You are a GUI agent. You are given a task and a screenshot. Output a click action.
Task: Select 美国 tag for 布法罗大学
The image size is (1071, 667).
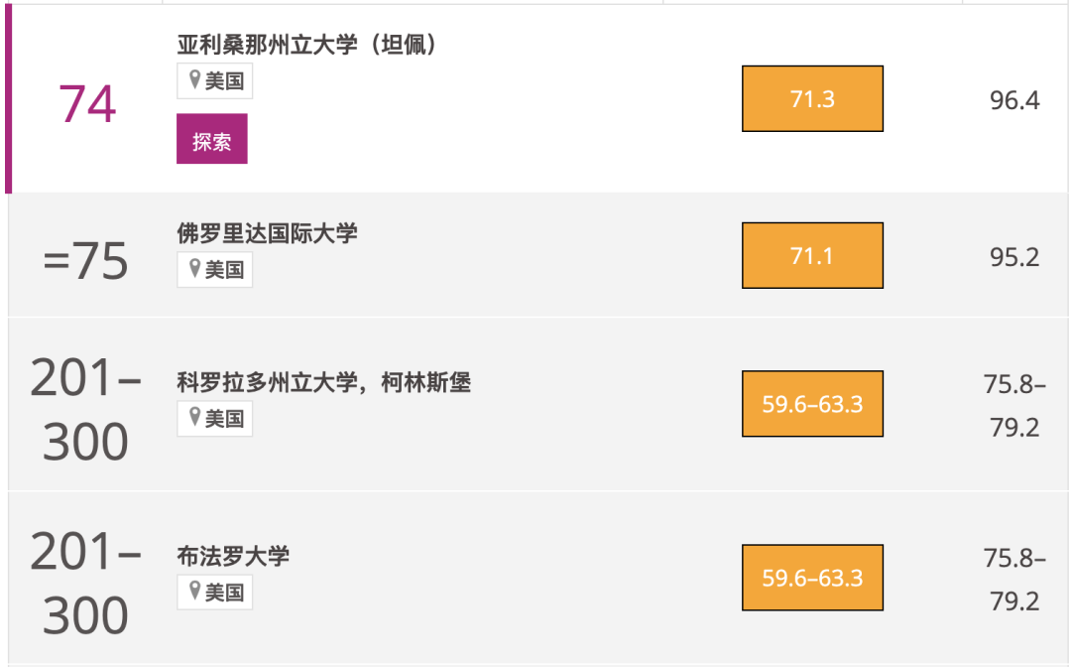point(215,592)
